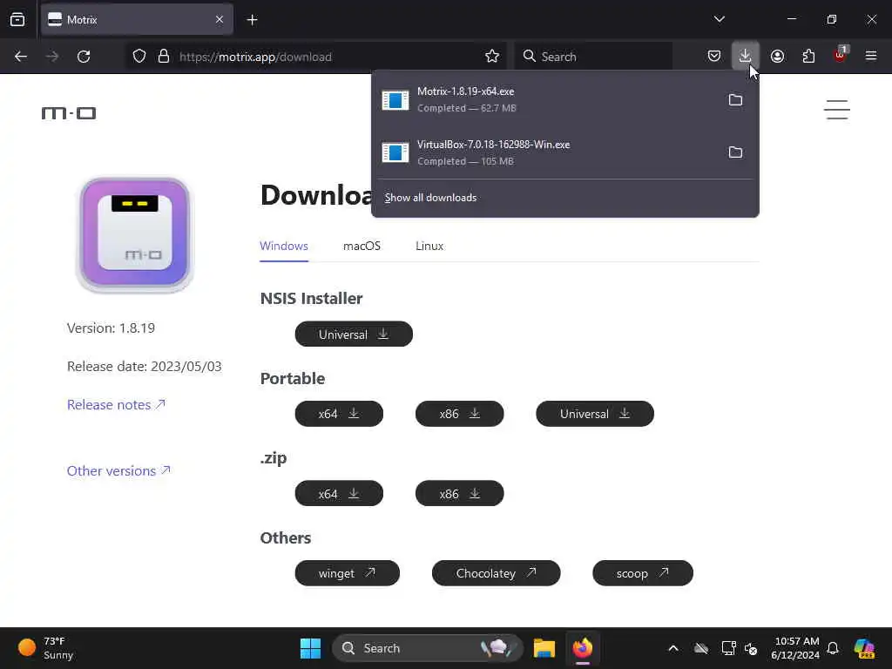Click the Motrix m-o logo in header
The image size is (892, 669).
click(x=69, y=113)
